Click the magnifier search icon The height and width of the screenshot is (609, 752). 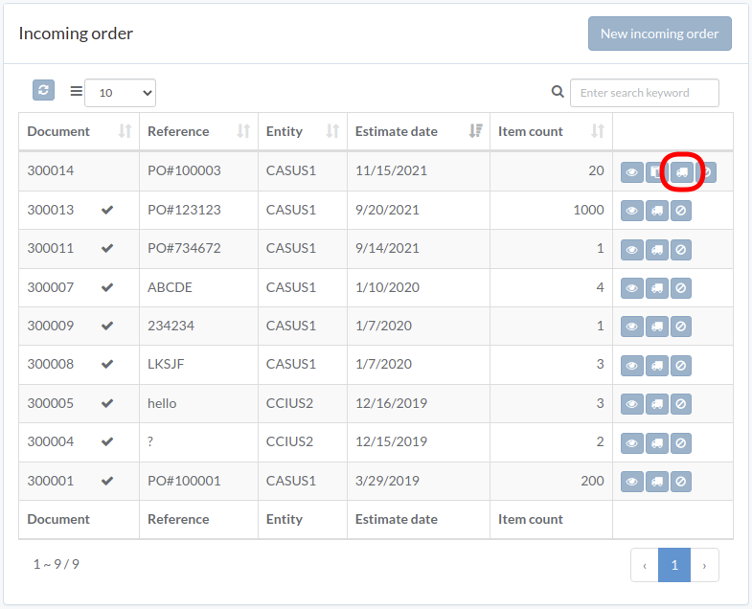pyautogui.click(x=558, y=91)
